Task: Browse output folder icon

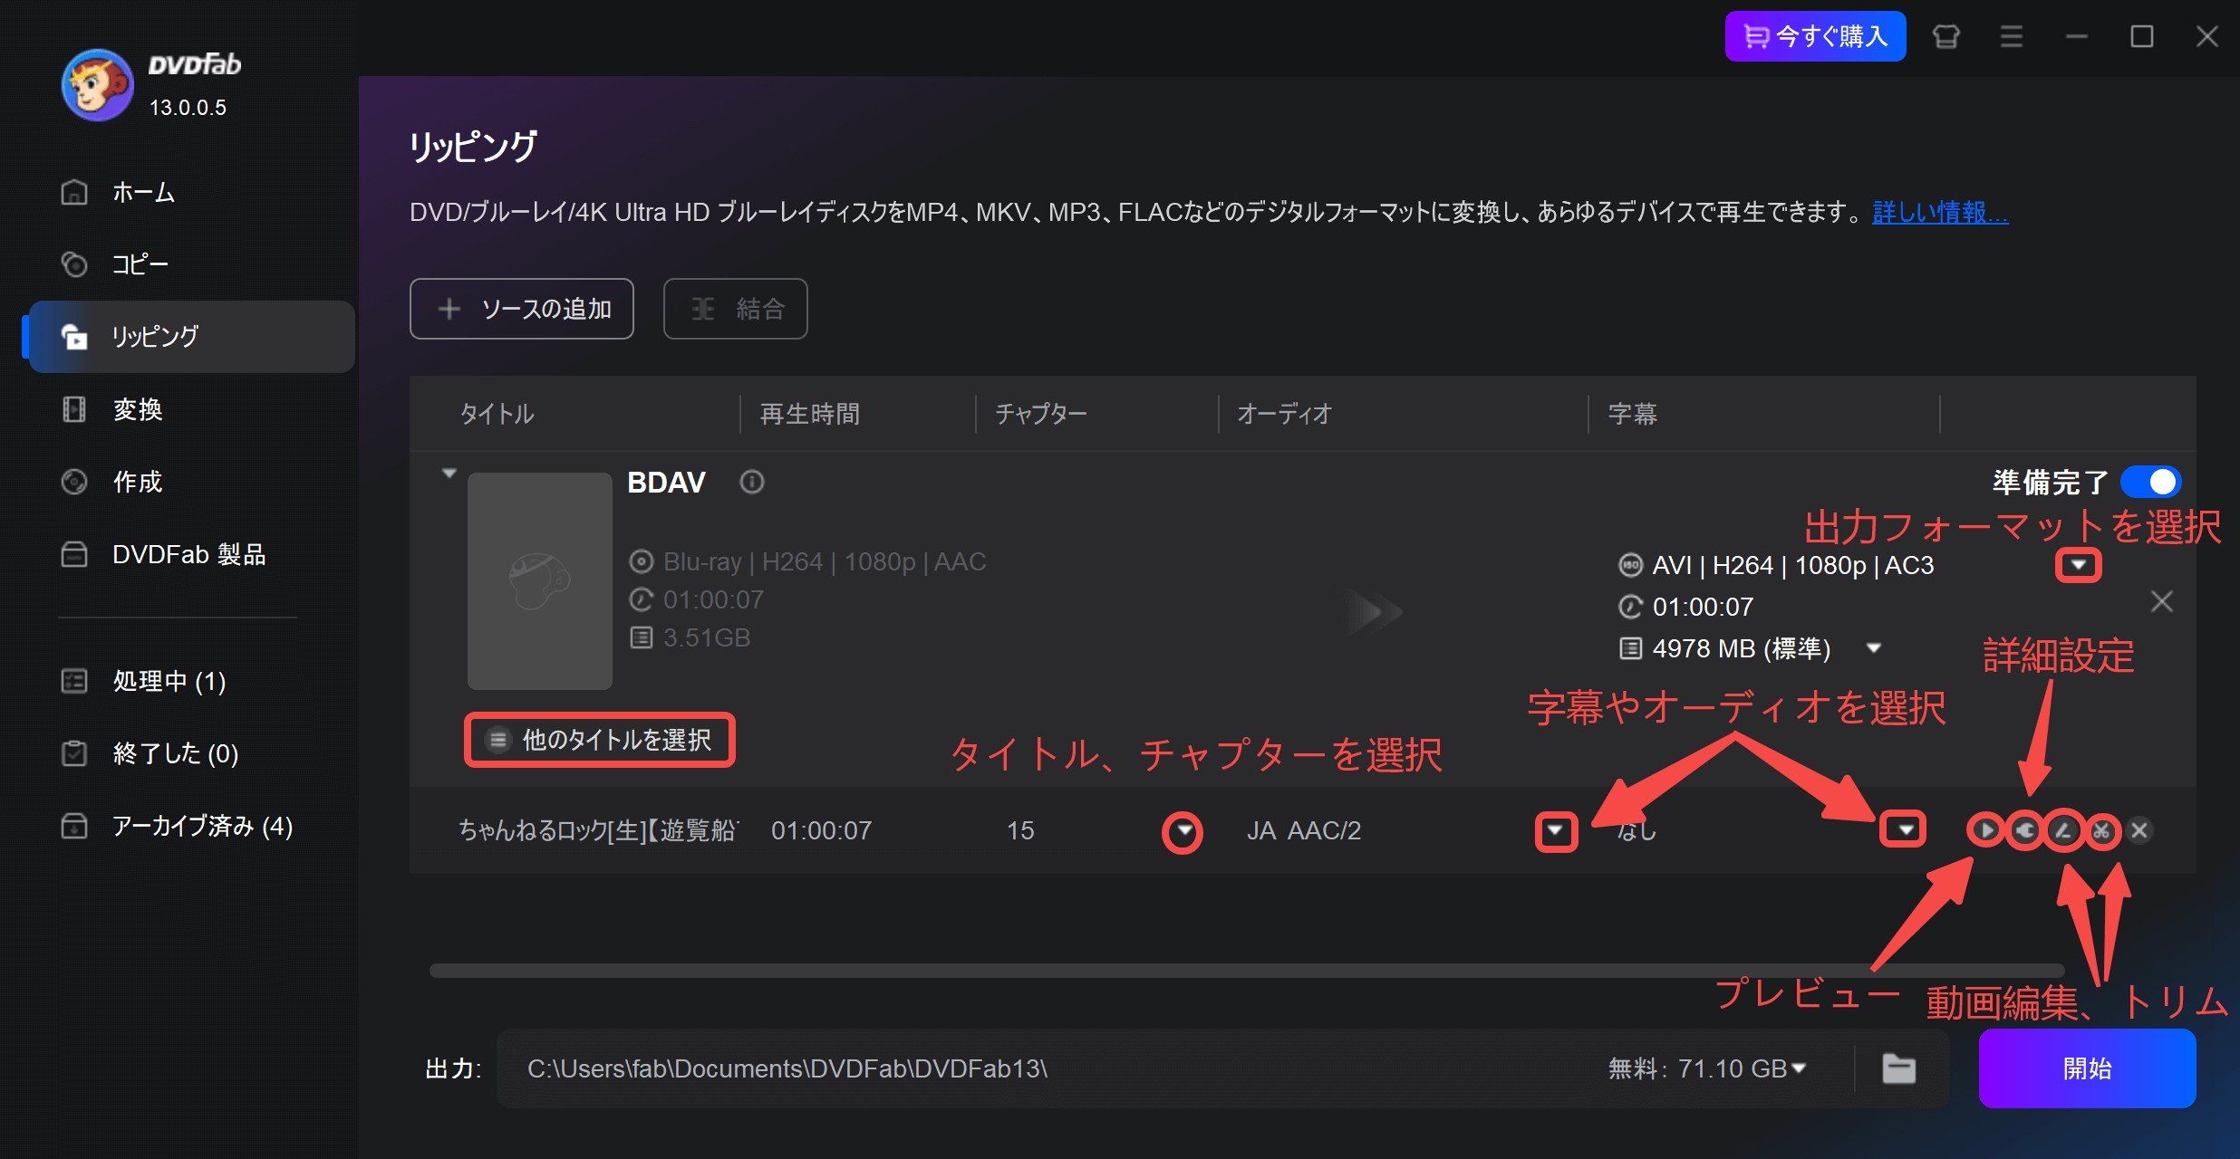Action: tap(1898, 1068)
